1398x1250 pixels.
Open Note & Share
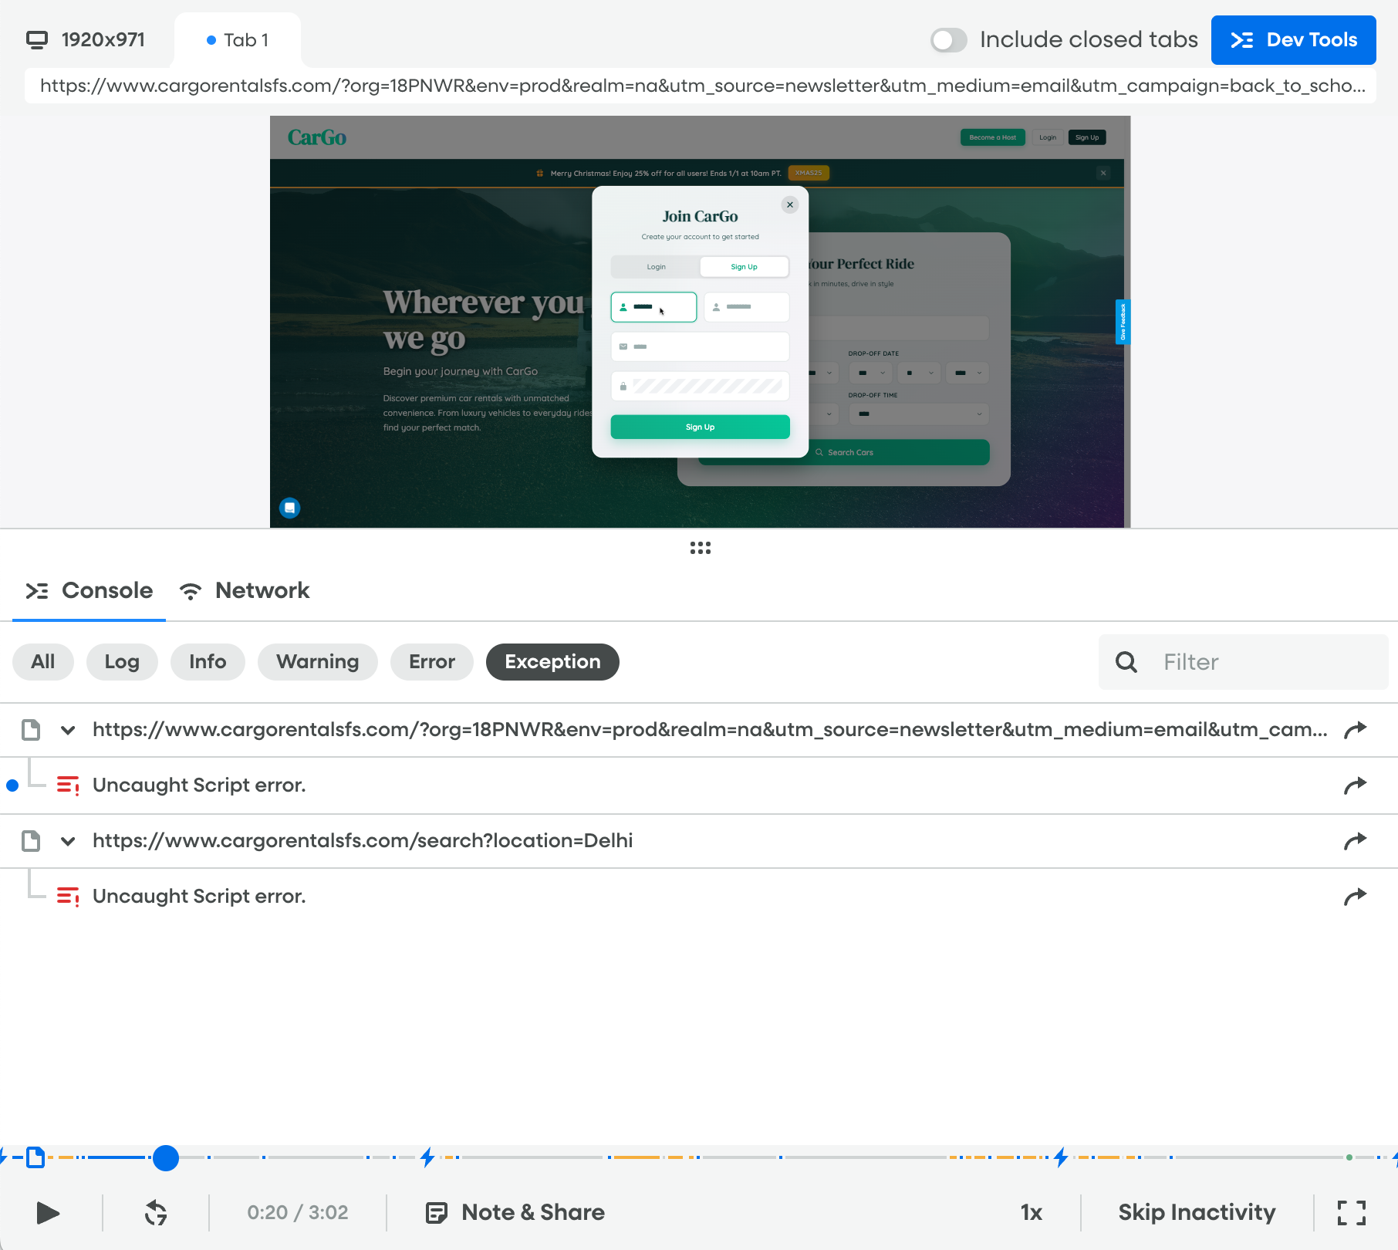pos(515,1212)
